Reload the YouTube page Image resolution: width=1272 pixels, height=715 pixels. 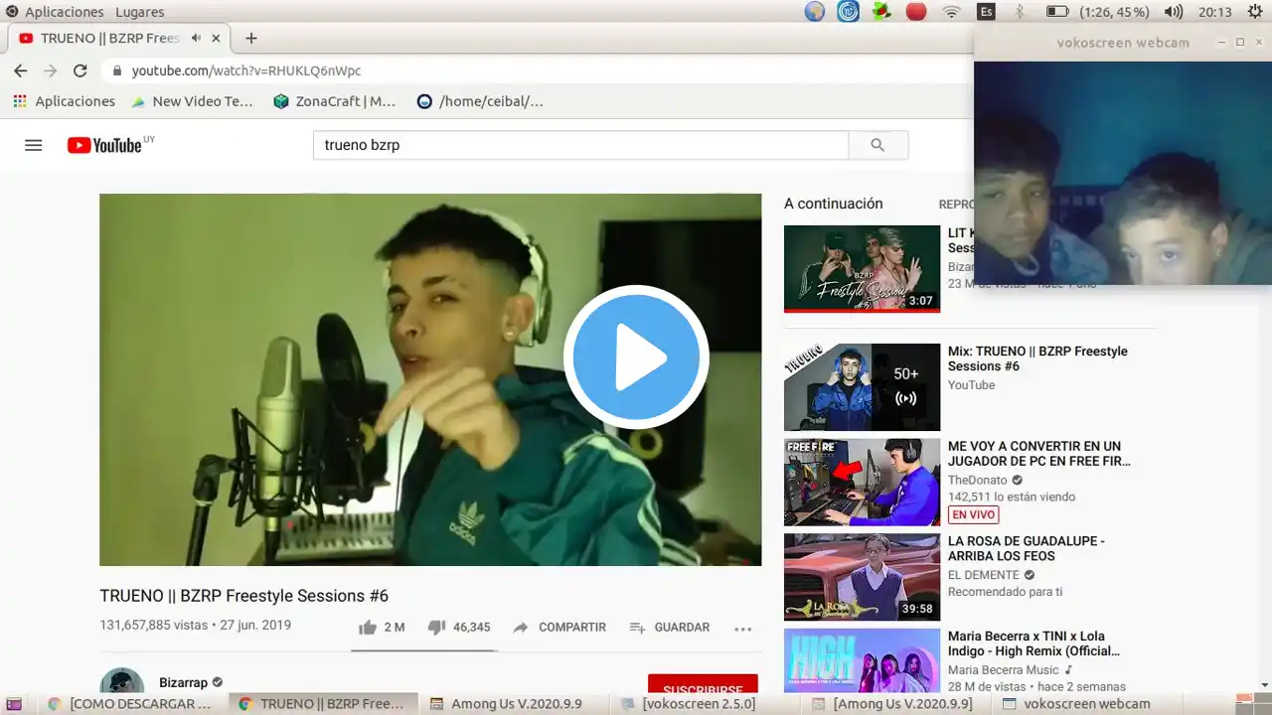(80, 71)
